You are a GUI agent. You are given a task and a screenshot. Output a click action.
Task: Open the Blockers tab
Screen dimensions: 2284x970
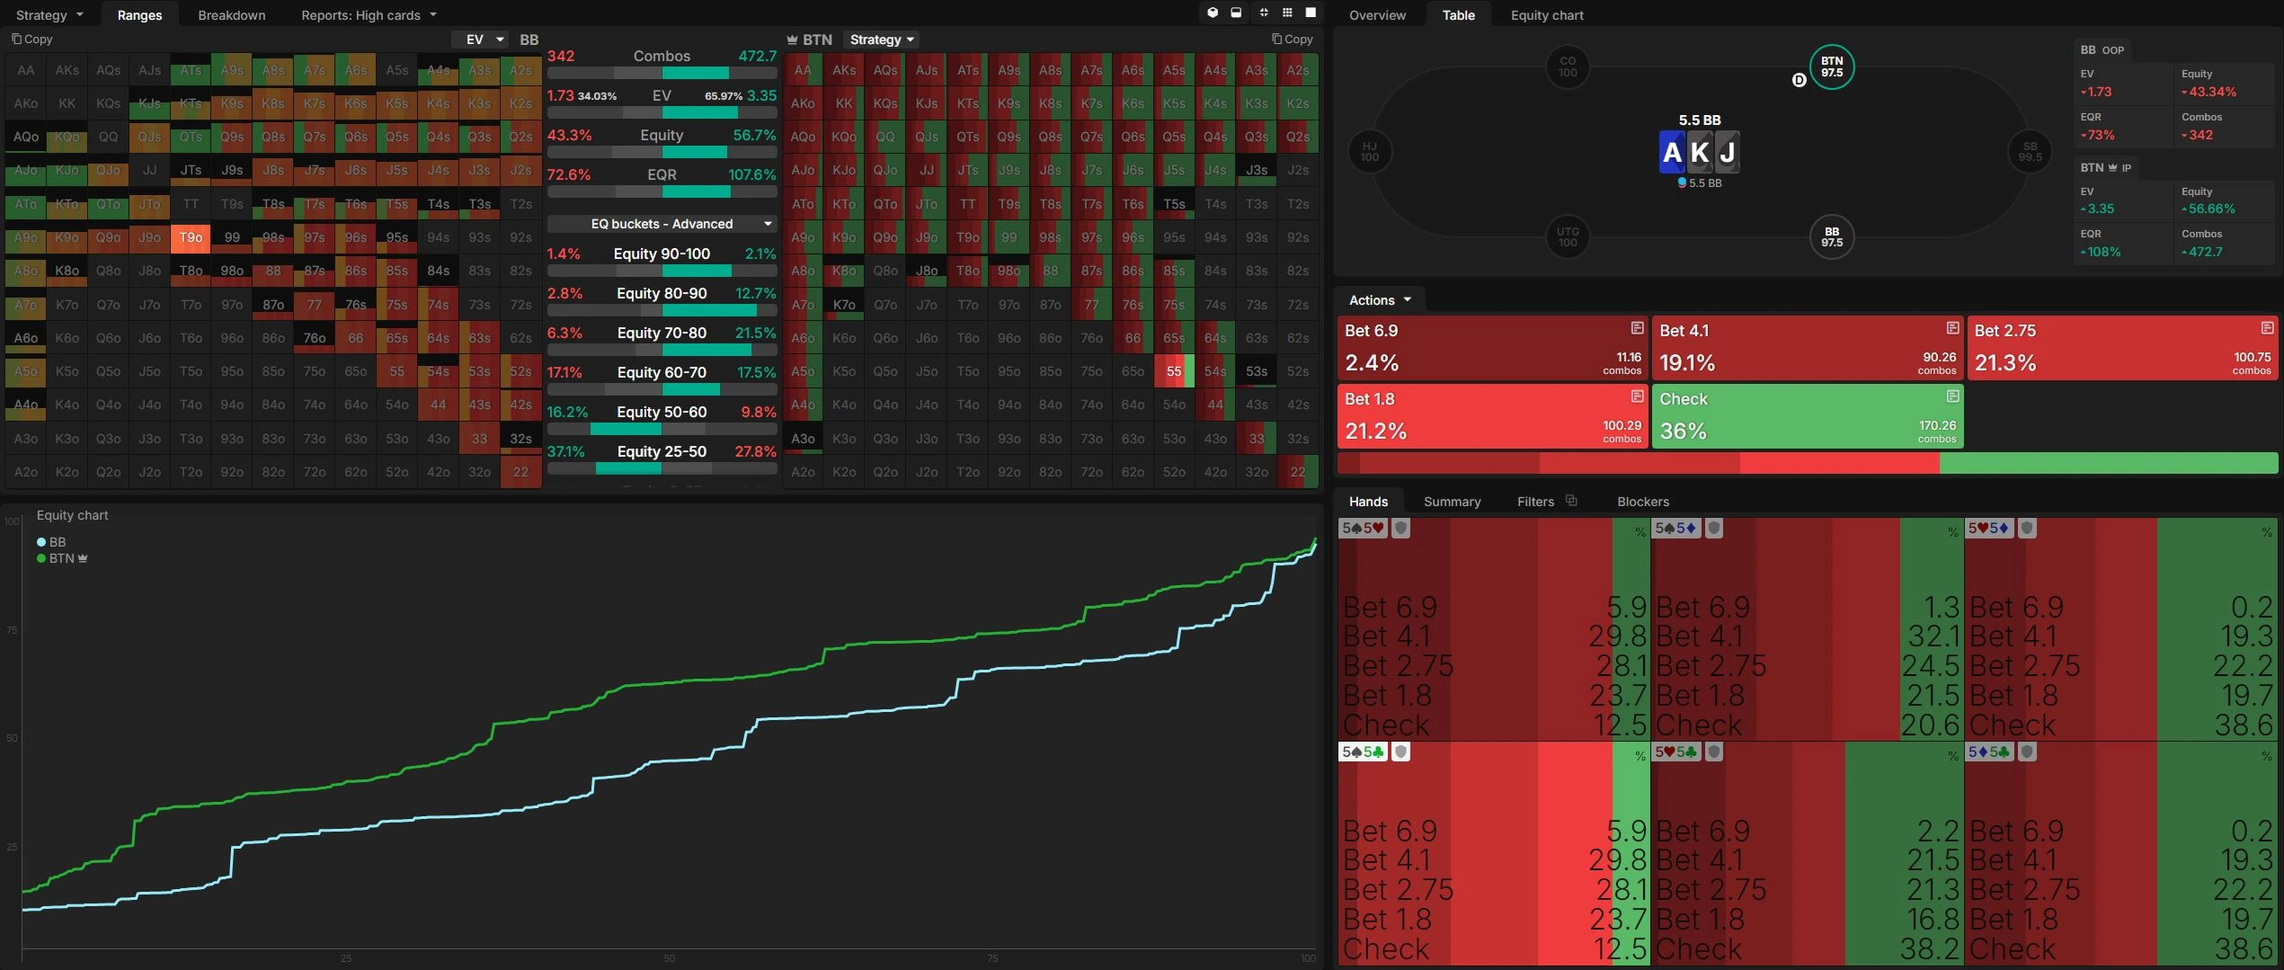[x=1643, y=502]
